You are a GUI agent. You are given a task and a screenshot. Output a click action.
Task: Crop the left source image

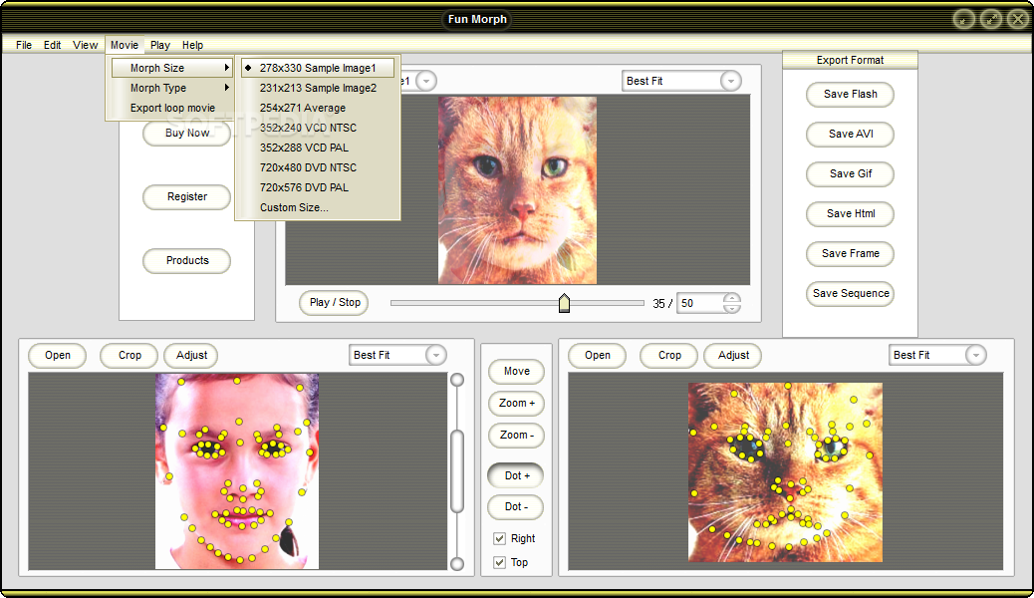pos(129,355)
